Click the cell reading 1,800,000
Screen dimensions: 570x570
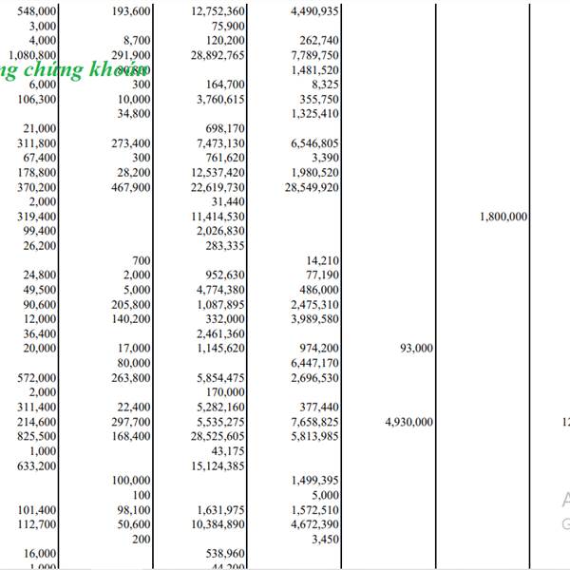(x=503, y=217)
